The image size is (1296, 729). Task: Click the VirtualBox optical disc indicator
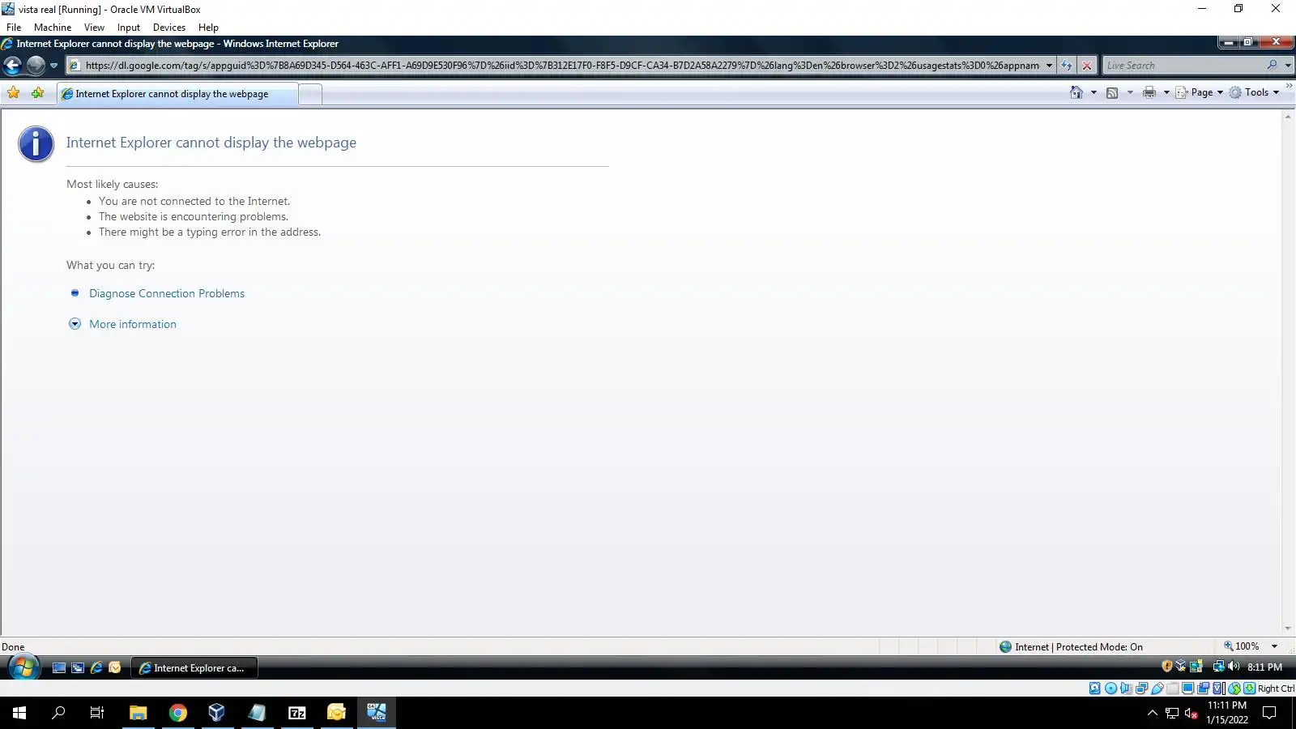click(x=1111, y=688)
